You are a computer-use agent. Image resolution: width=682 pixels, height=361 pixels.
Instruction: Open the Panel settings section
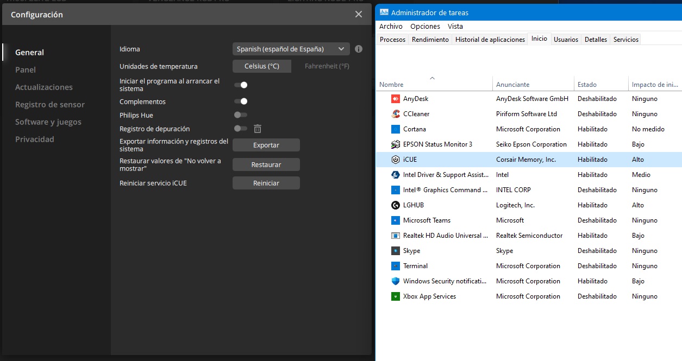[x=26, y=70]
